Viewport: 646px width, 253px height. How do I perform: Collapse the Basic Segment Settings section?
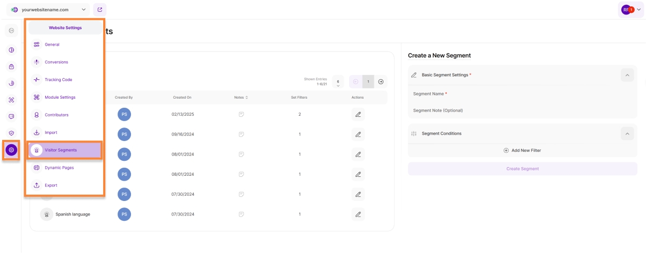[x=627, y=75]
